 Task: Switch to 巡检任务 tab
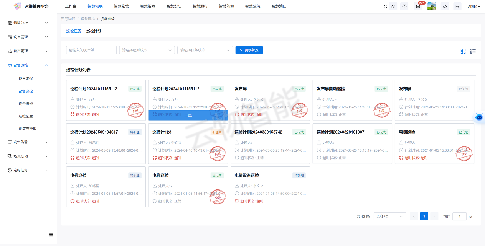coord(74,31)
